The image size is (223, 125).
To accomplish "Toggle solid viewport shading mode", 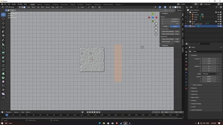I will [x=175, y=7].
